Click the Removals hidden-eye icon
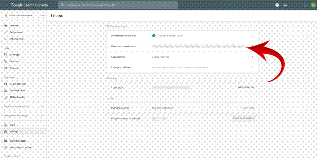Image resolution: width=317 pixels, height=158 pixels. click(x=6, y=68)
